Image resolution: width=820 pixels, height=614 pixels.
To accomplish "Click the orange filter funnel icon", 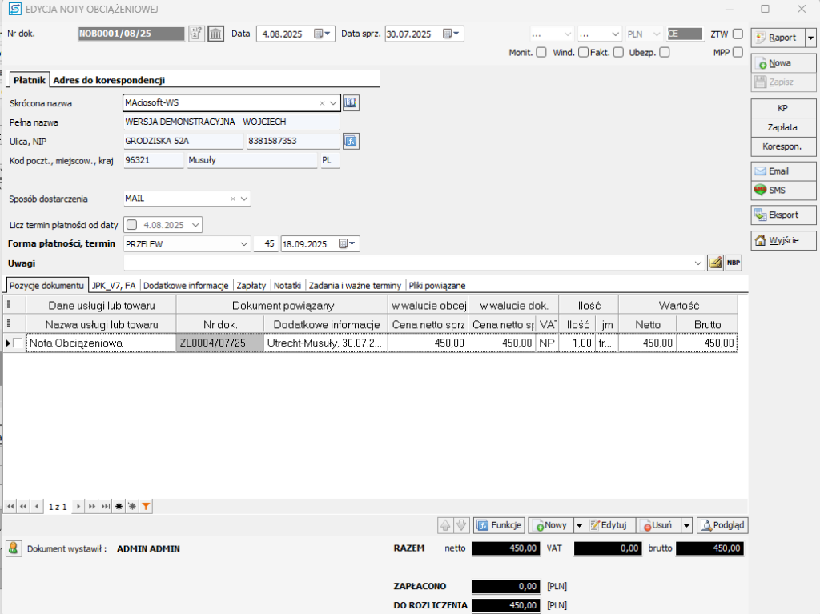I will 146,507.
